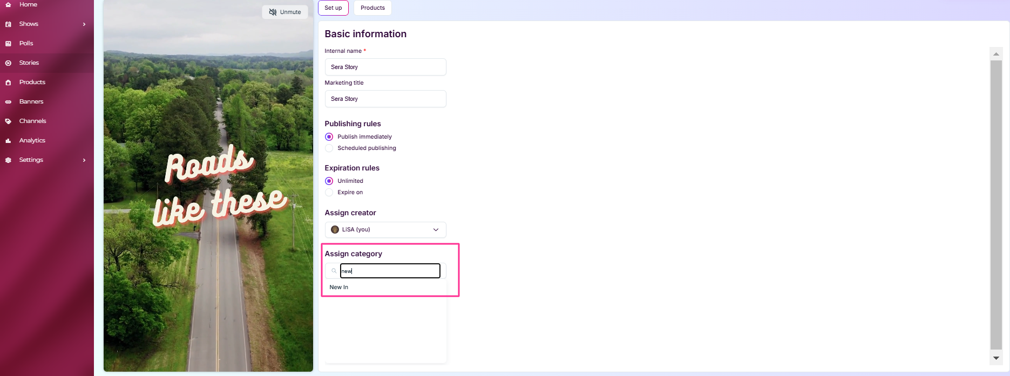Viewport: 1010px width, 376px height.
Task: Expand the Shows submenu arrow
Action: (x=84, y=24)
